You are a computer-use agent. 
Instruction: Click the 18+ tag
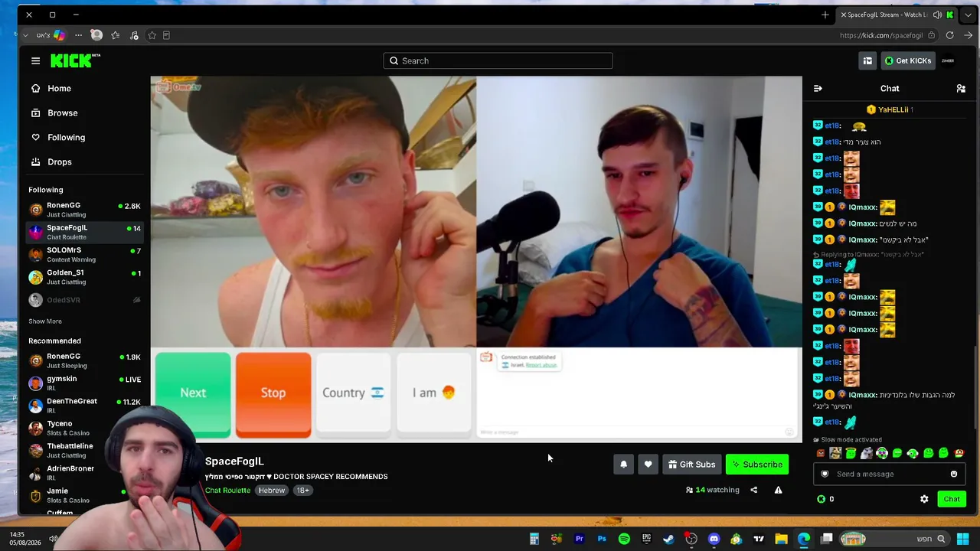point(302,491)
